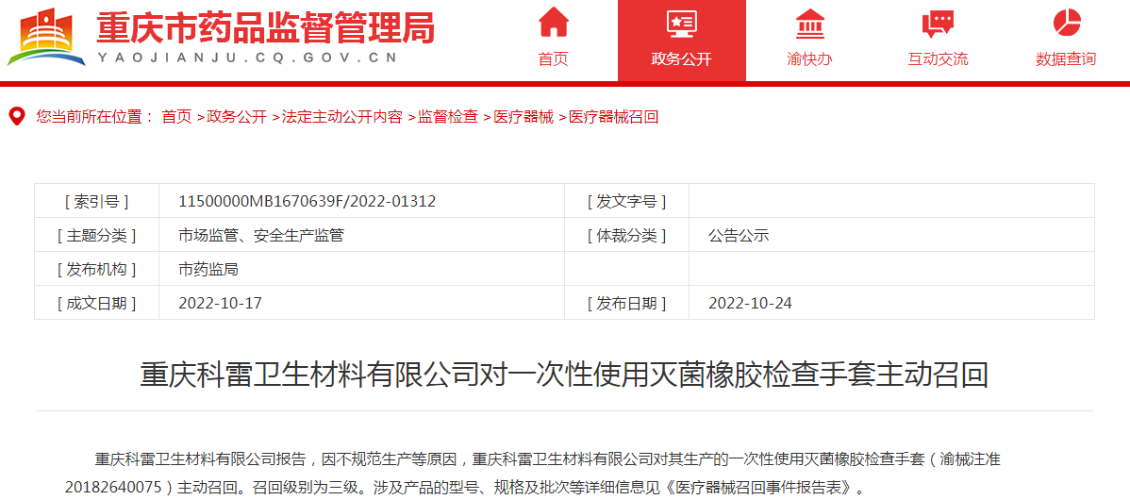
Task: Click the date 2022-10-24
Action: pos(750,304)
